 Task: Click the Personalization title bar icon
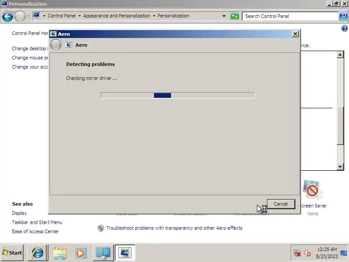tap(4, 3)
